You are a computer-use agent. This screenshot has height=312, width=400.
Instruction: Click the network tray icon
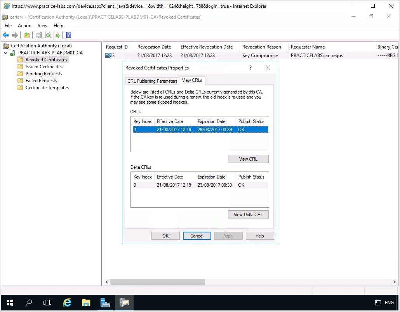[x=377, y=303]
